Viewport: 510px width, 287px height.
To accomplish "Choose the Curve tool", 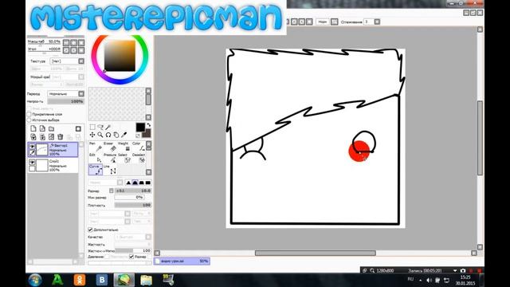I will tap(96, 170).
